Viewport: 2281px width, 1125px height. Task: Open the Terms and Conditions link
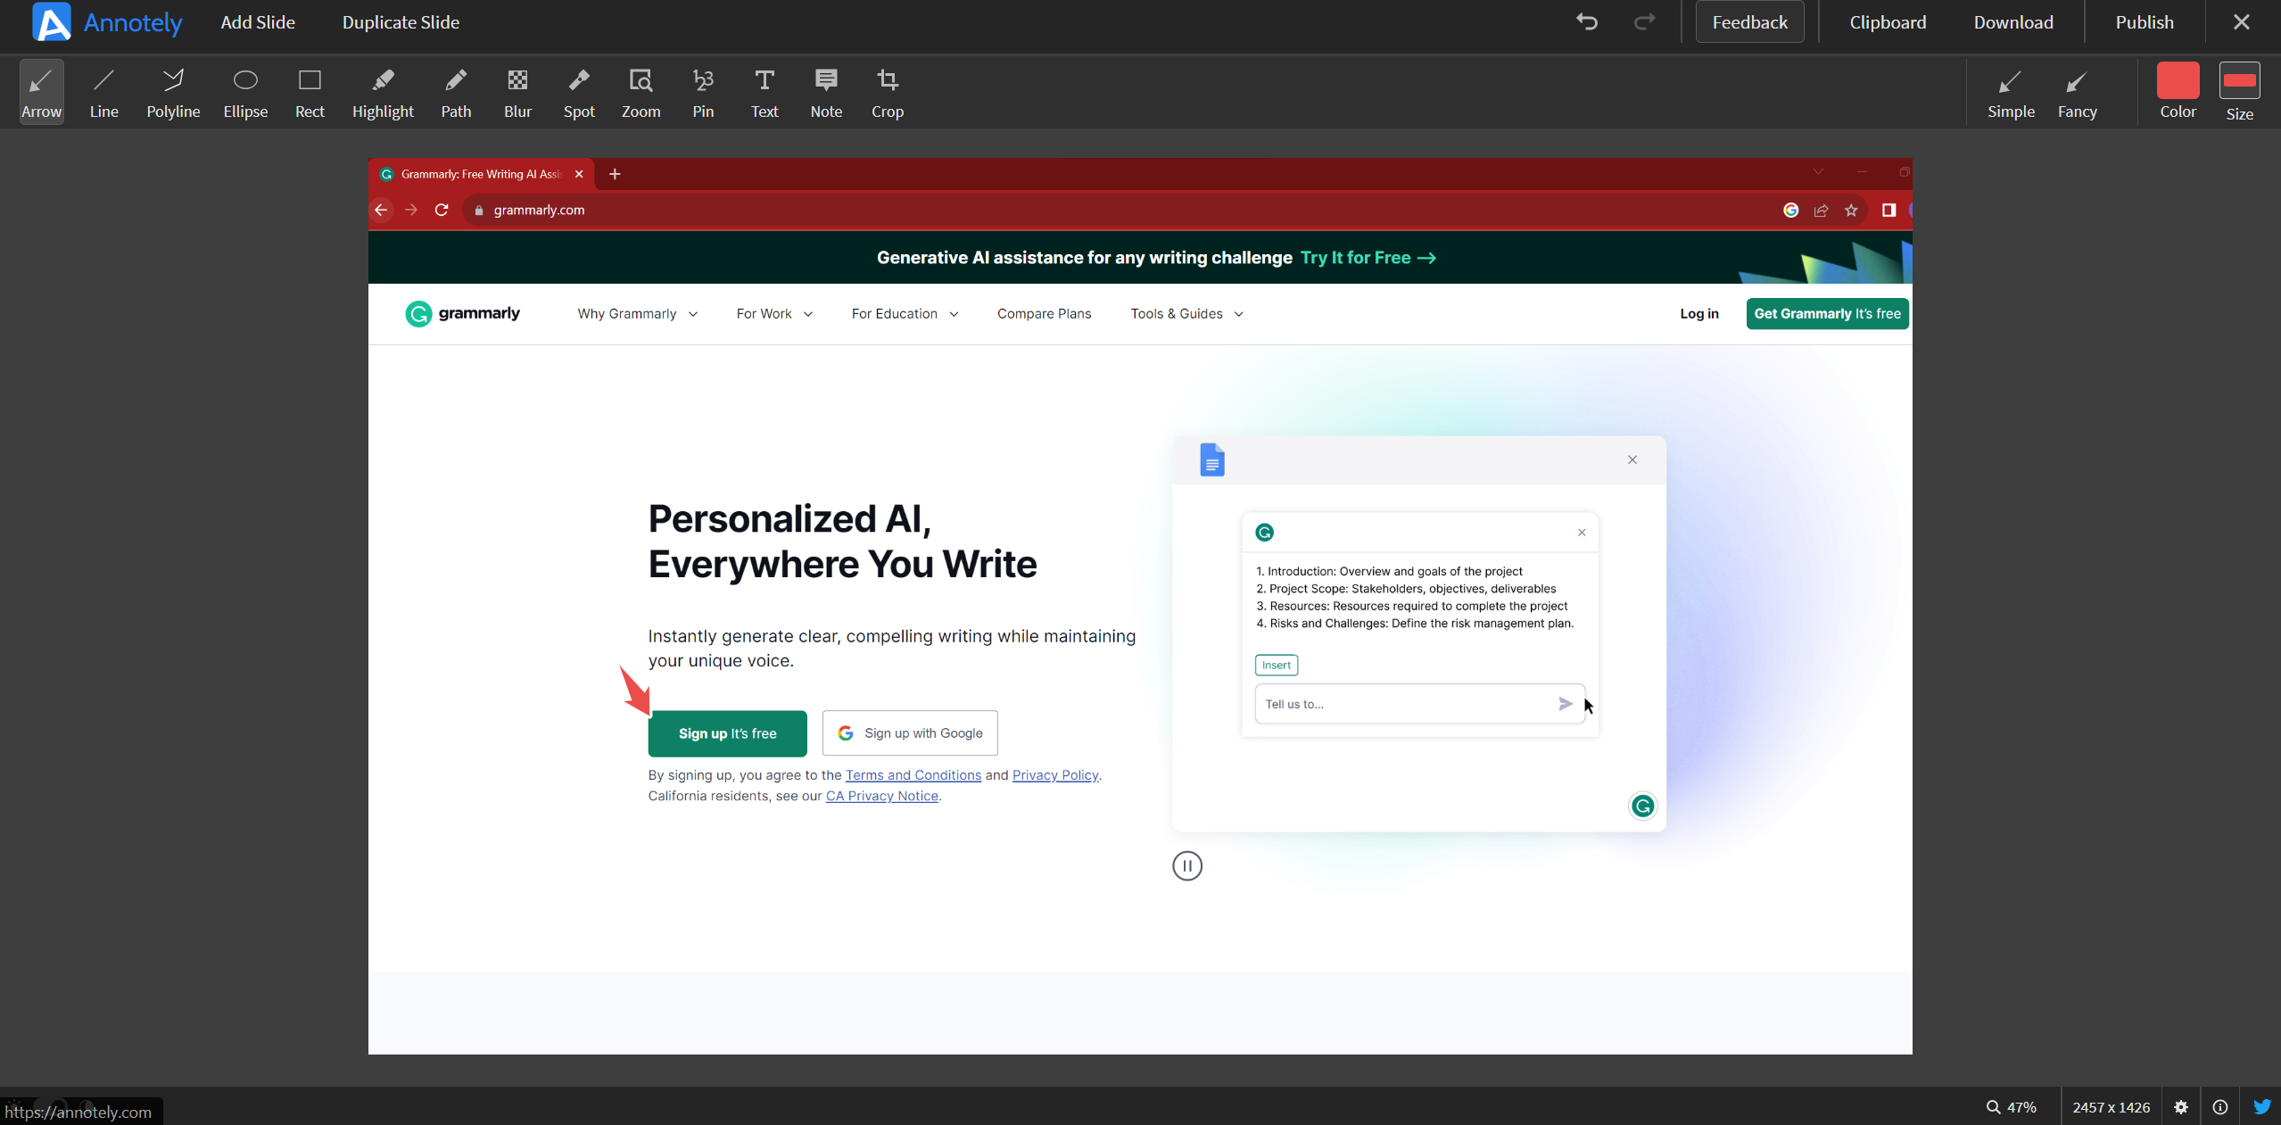click(913, 775)
